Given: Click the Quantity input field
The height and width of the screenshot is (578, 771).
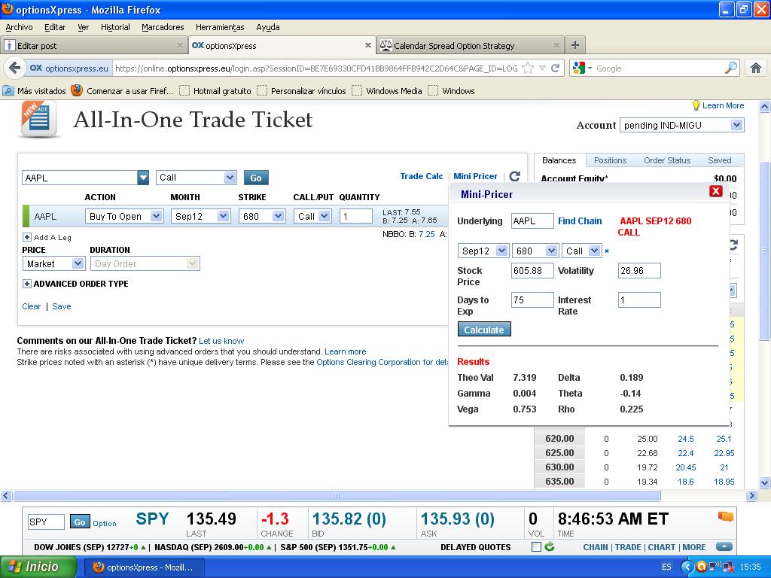Looking at the screenshot, I should (x=356, y=216).
